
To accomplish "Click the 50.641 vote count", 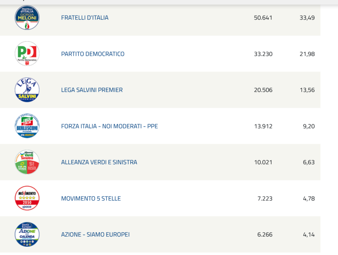I will (263, 17).
